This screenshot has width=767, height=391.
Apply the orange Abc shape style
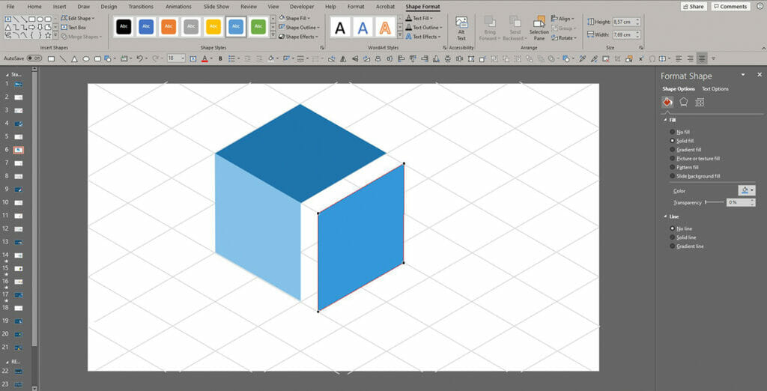(x=169, y=27)
